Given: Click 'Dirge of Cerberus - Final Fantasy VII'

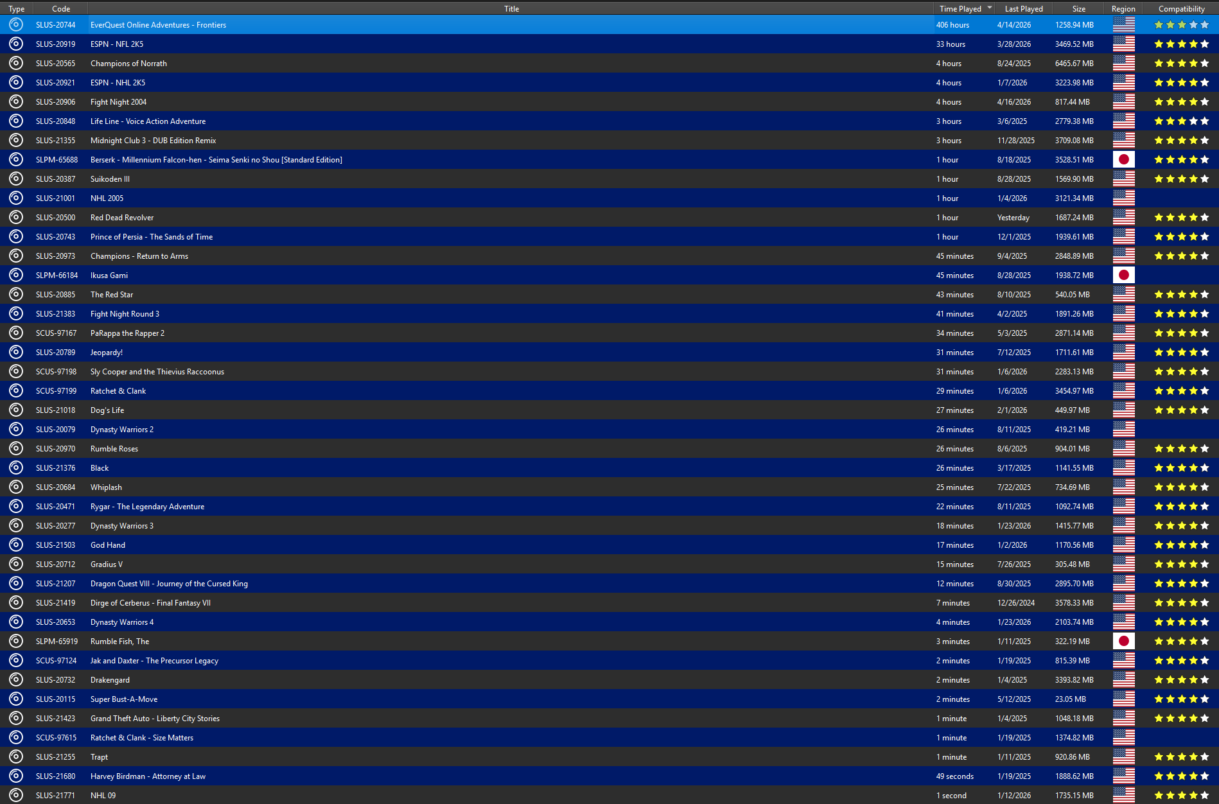Looking at the screenshot, I should 150,602.
